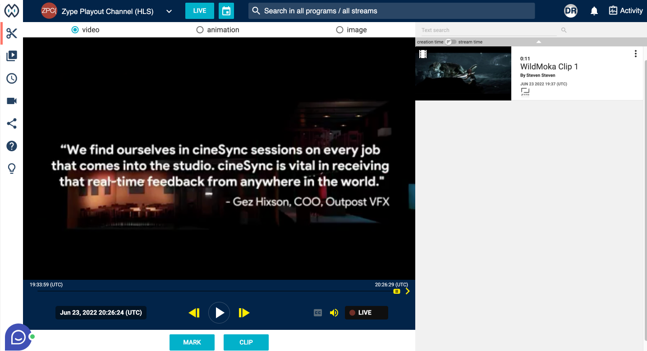Click the WildMoka Clip 1 title
647x351 pixels.
pyautogui.click(x=549, y=67)
